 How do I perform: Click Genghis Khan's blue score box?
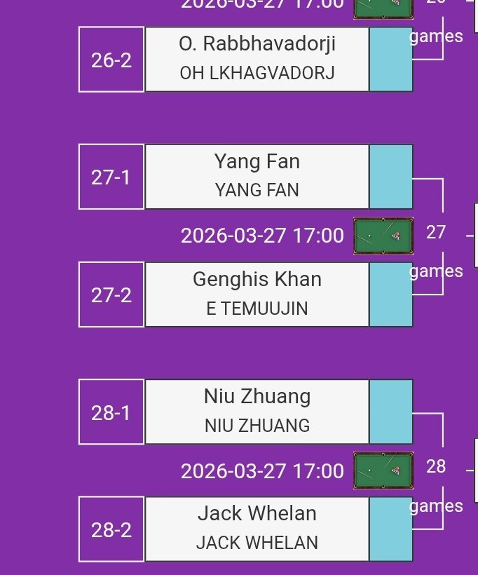[391, 295]
